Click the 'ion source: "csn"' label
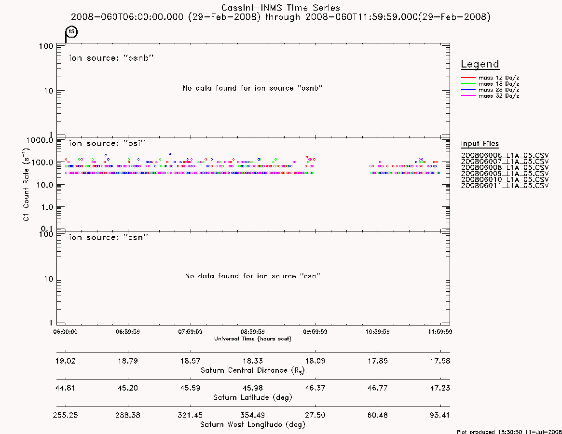 point(109,237)
